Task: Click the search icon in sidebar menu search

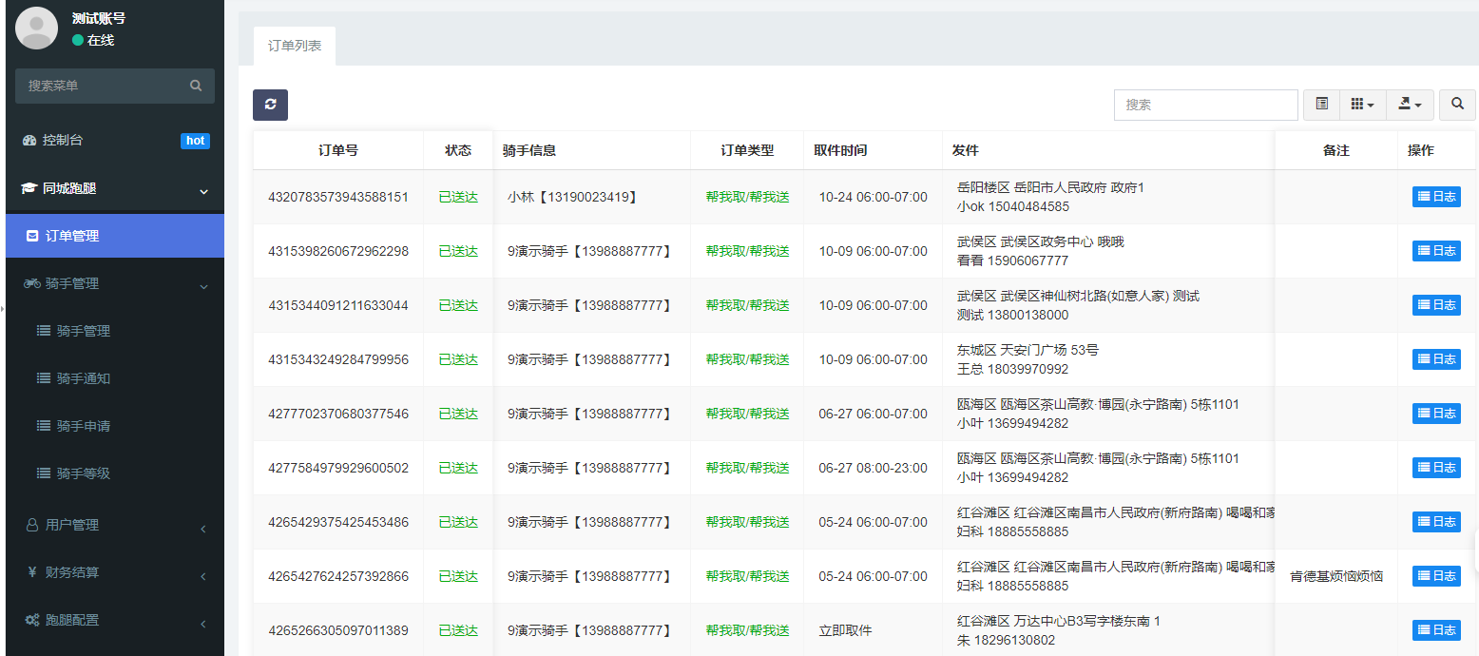Action: (x=196, y=86)
